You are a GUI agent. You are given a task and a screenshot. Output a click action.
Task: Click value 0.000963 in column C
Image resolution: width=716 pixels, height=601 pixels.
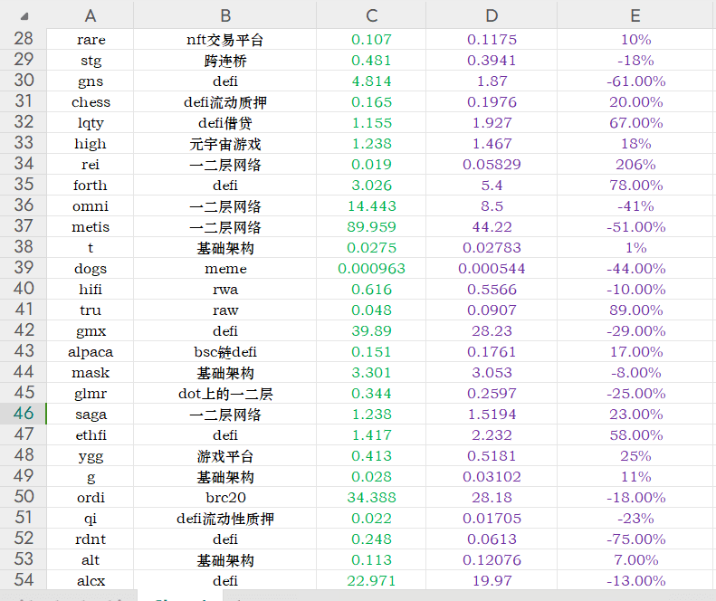(x=371, y=268)
